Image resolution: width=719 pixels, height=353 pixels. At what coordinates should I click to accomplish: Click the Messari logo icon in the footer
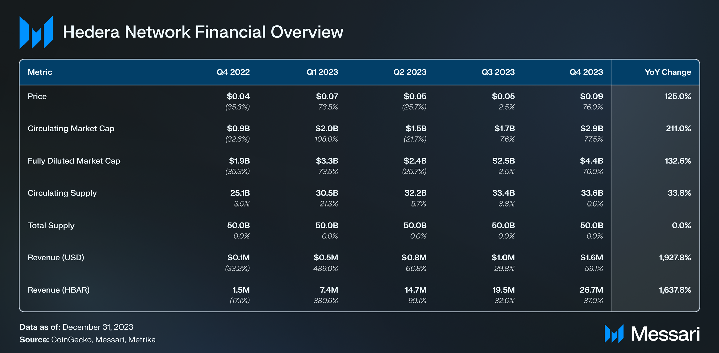[x=614, y=334]
